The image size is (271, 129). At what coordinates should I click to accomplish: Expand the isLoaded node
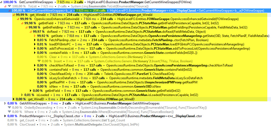click(x=22, y=95)
